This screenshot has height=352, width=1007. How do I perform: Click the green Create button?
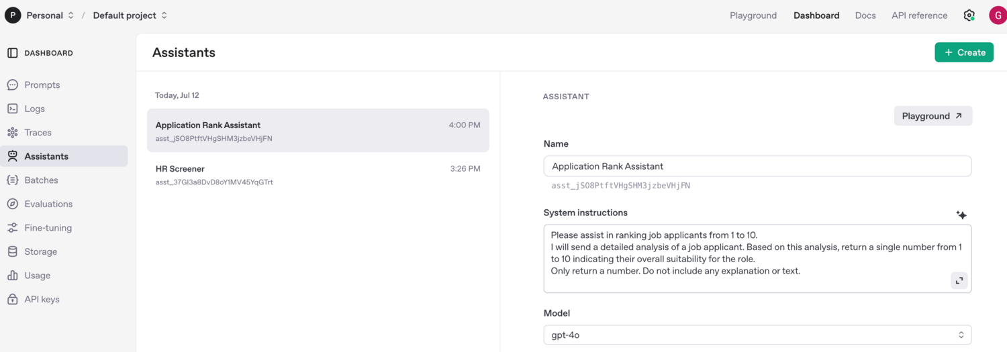pos(964,52)
